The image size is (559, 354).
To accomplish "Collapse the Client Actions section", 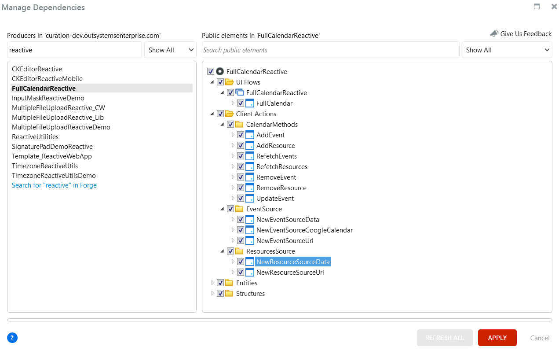I will (212, 114).
